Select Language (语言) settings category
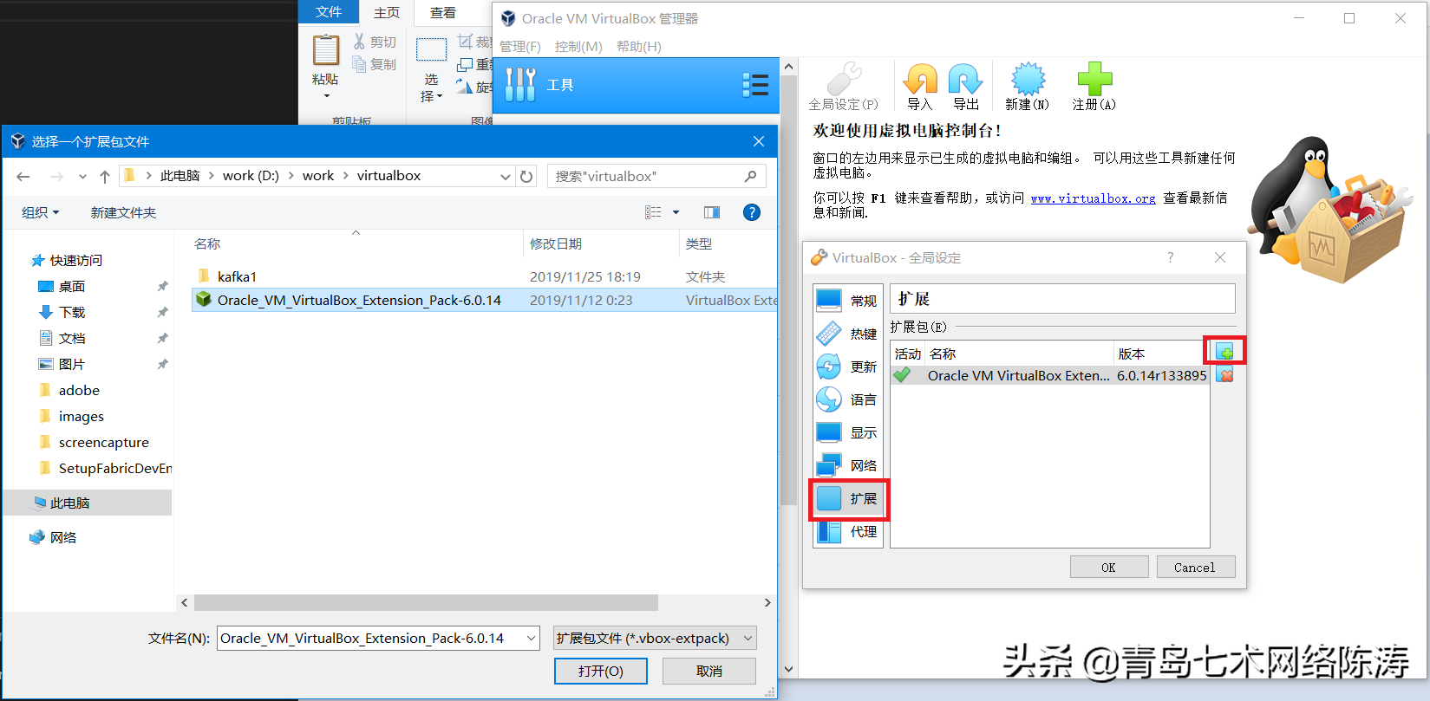1430x701 pixels. click(847, 399)
